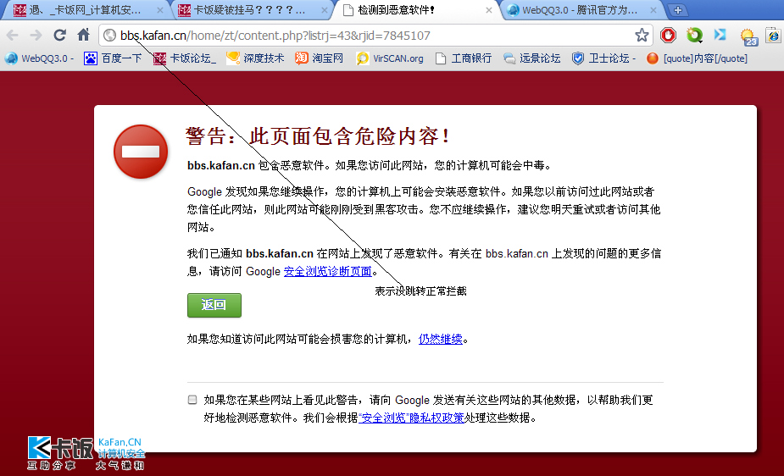Tick the checkbox to send data to Google
Screen dimensions: 784x476
192,400
